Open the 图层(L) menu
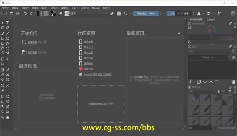 (x=45, y=8)
